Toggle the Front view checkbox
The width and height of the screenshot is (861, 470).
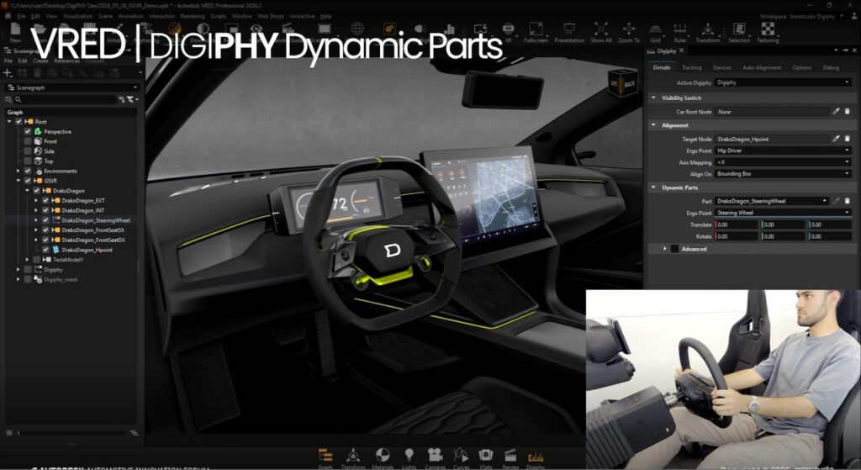coord(28,141)
